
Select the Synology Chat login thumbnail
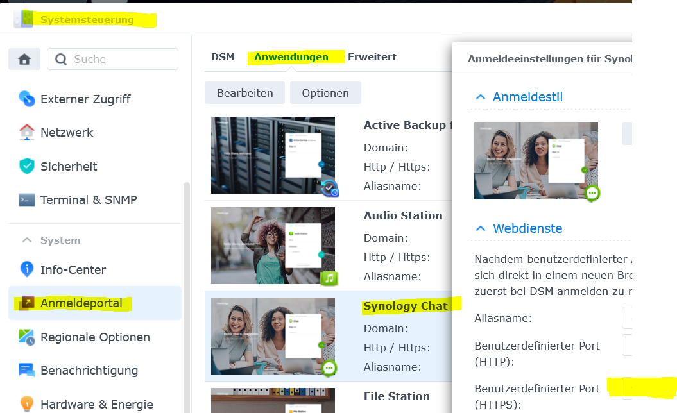coord(273,336)
